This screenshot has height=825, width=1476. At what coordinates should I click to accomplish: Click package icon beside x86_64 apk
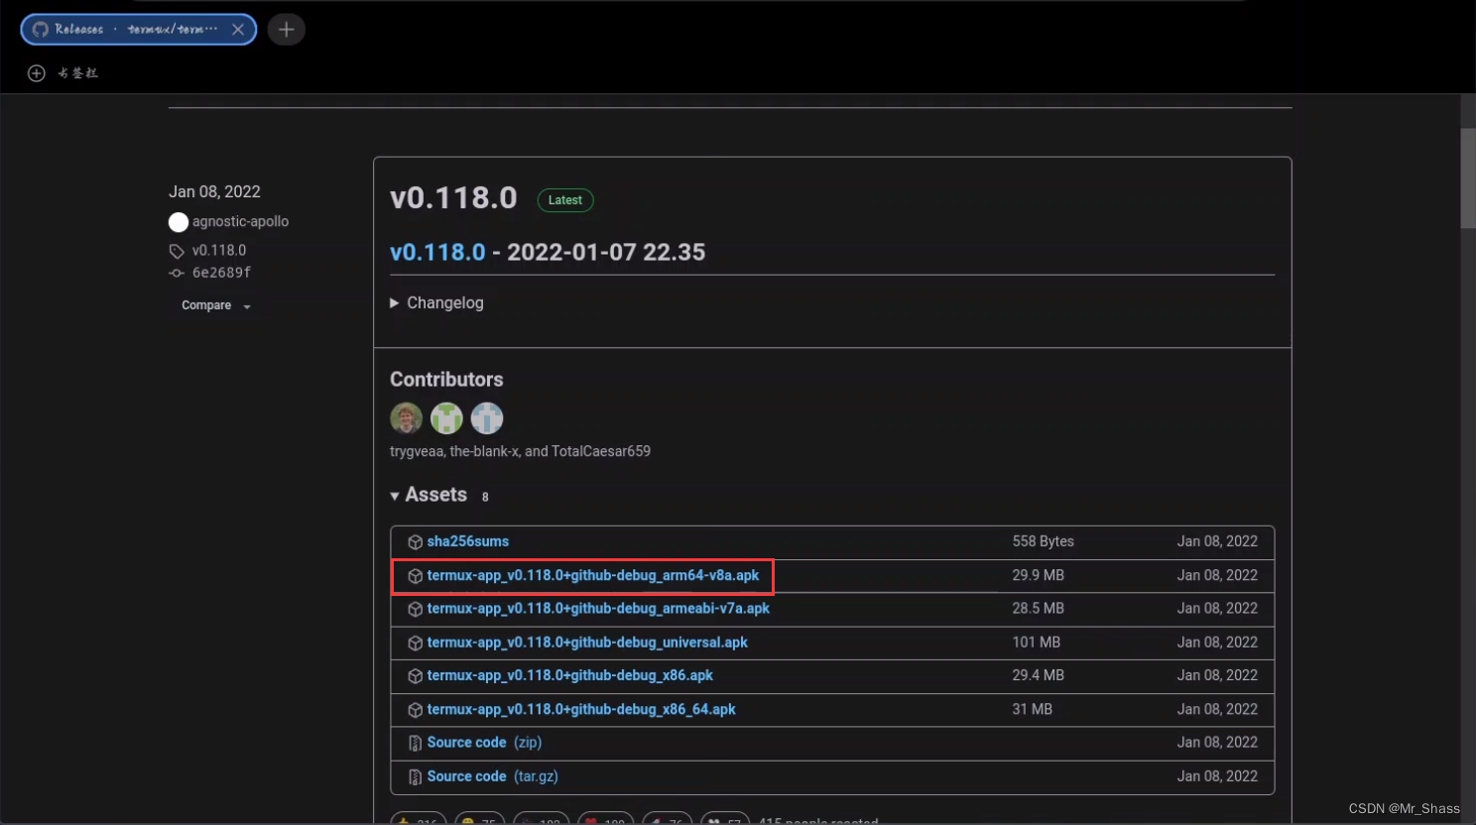[416, 710]
